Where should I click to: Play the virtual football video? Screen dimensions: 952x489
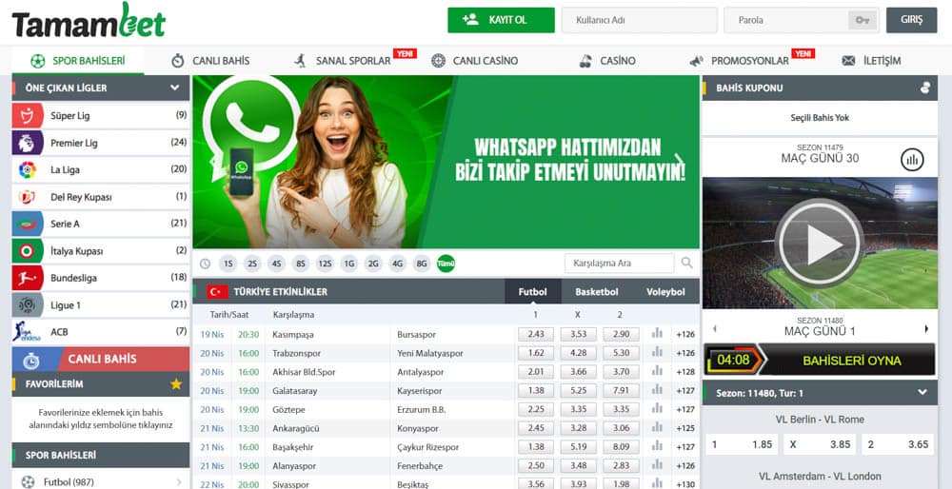click(820, 244)
